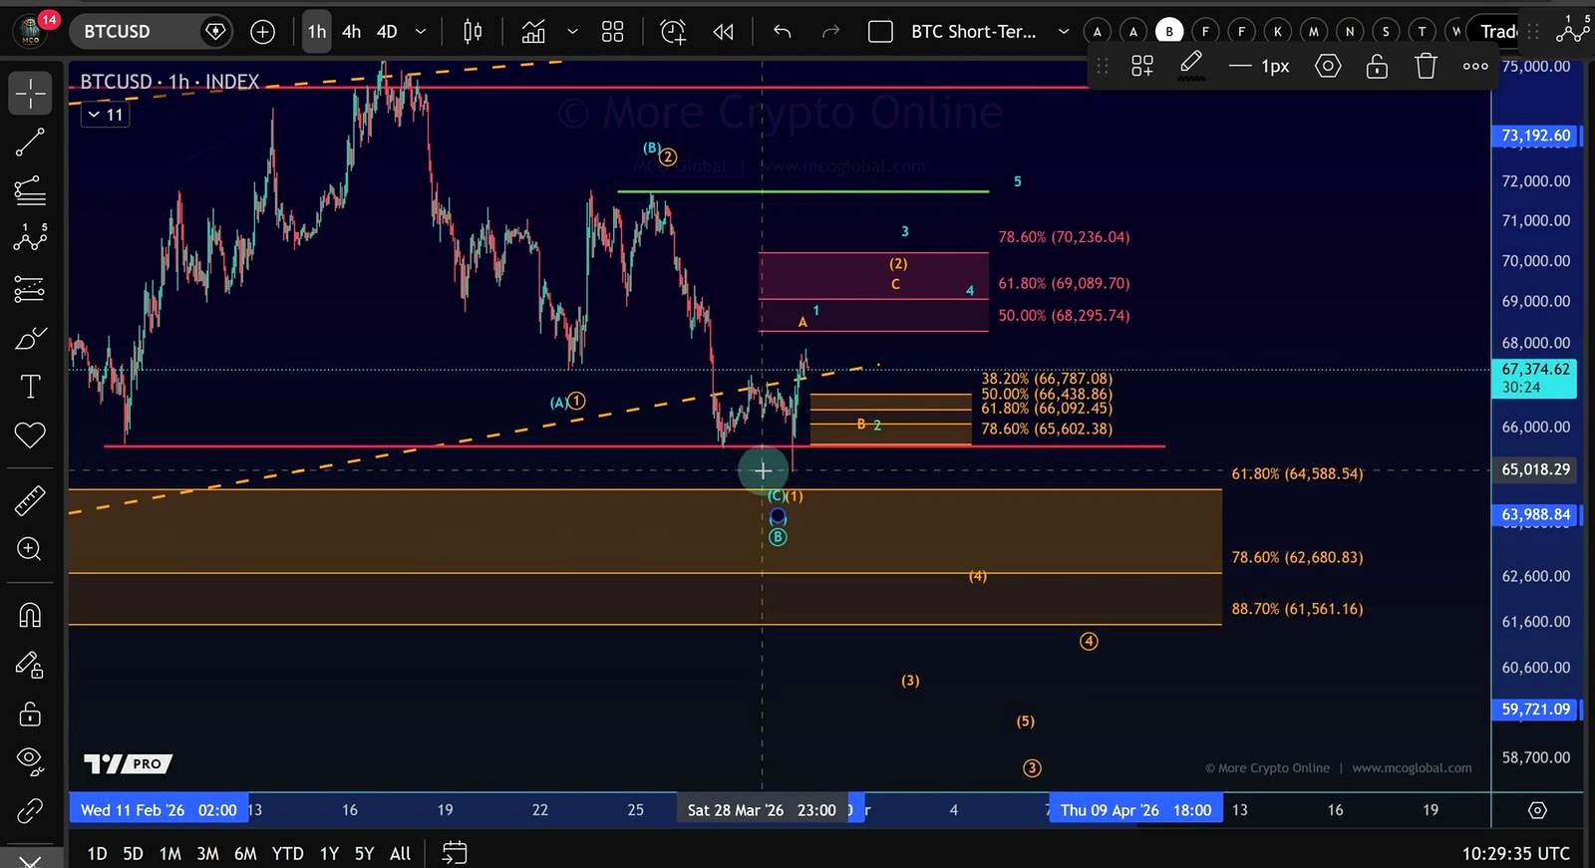1595x868 pixels.
Task: Redo the last undone action
Action: pos(830,32)
